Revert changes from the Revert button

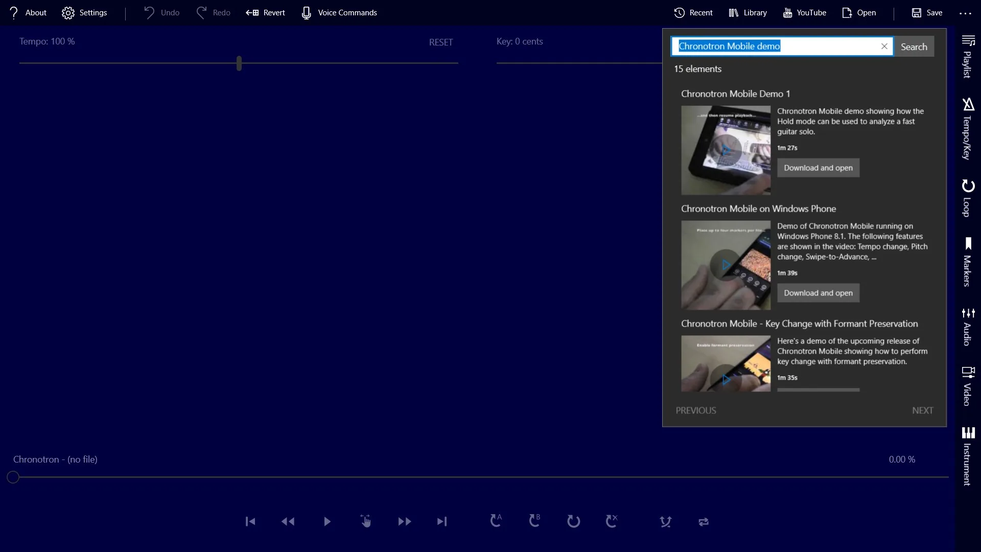(x=265, y=13)
